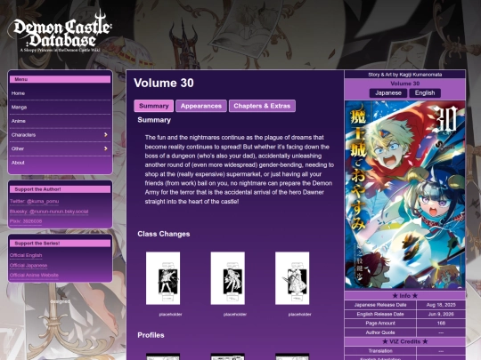The image size is (481, 360).
Task: Click the Story & Art by Kagiji Kumanomata text
Action: tap(405, 75)
